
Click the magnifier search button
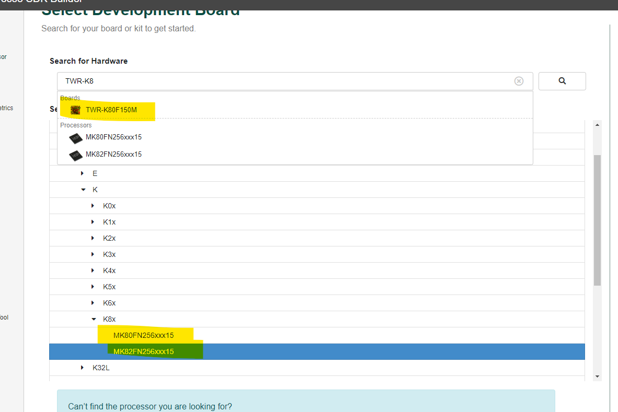click(x=562, y=81)
